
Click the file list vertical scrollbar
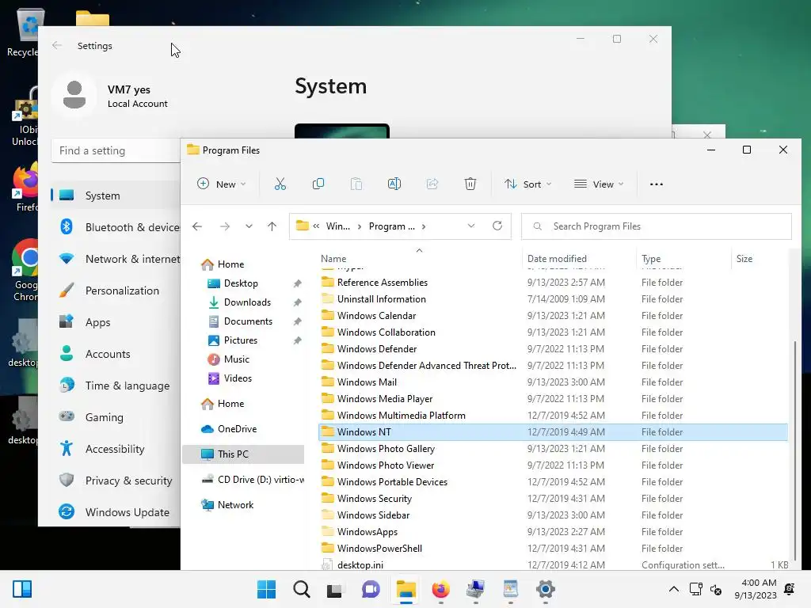(795, 450)
